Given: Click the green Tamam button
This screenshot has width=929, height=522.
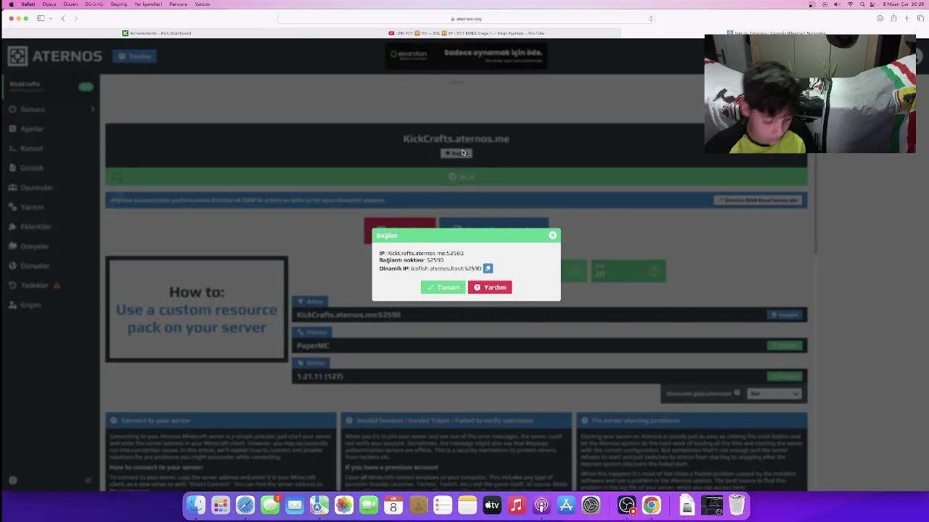Looking at the screenshot, I should coord(443,287).
